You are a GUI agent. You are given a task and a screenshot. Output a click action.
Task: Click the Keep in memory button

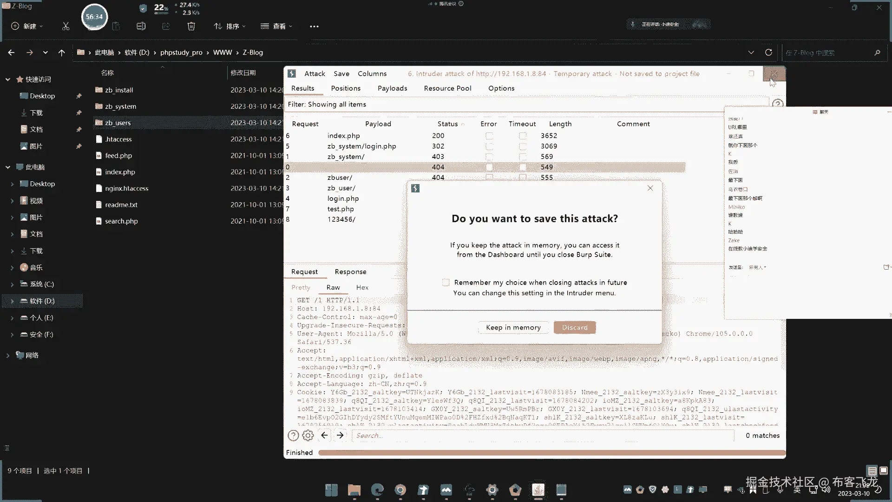point(513,328)
